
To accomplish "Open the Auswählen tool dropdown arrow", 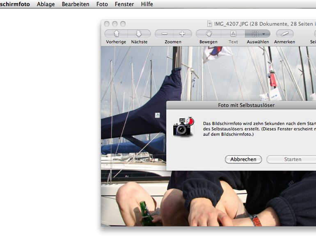I will coord(263,34).
